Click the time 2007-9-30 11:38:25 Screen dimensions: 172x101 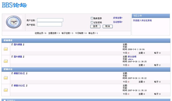(137, 62)
